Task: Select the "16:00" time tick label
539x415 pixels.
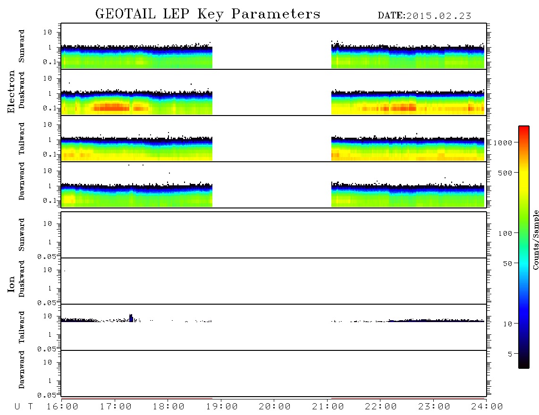Action: pos(63,407)
